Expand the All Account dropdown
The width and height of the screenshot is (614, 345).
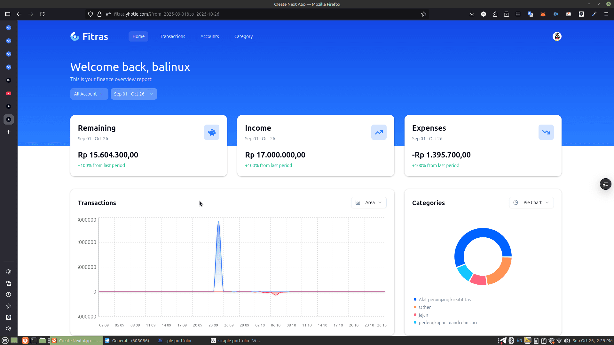(89, 94)
